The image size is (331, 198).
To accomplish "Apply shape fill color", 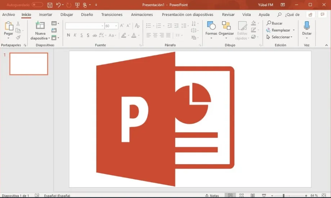I will [254, 23].
